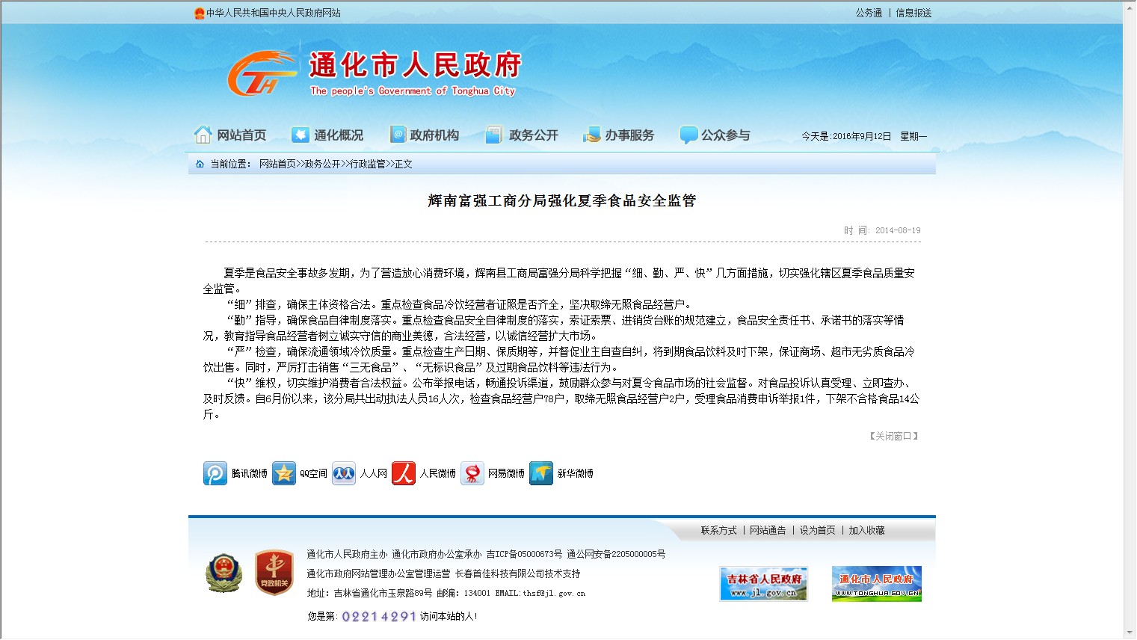Click the red 党政机关 shield icon
Screen dimensions: 1137x640
click(274, 573)
